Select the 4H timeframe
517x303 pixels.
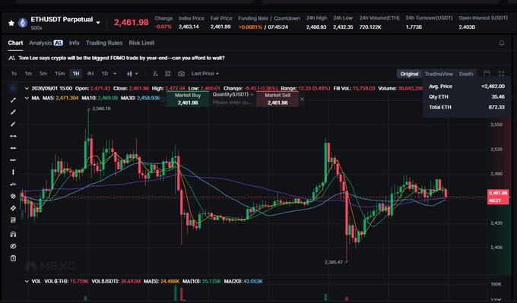click(90, 74)
